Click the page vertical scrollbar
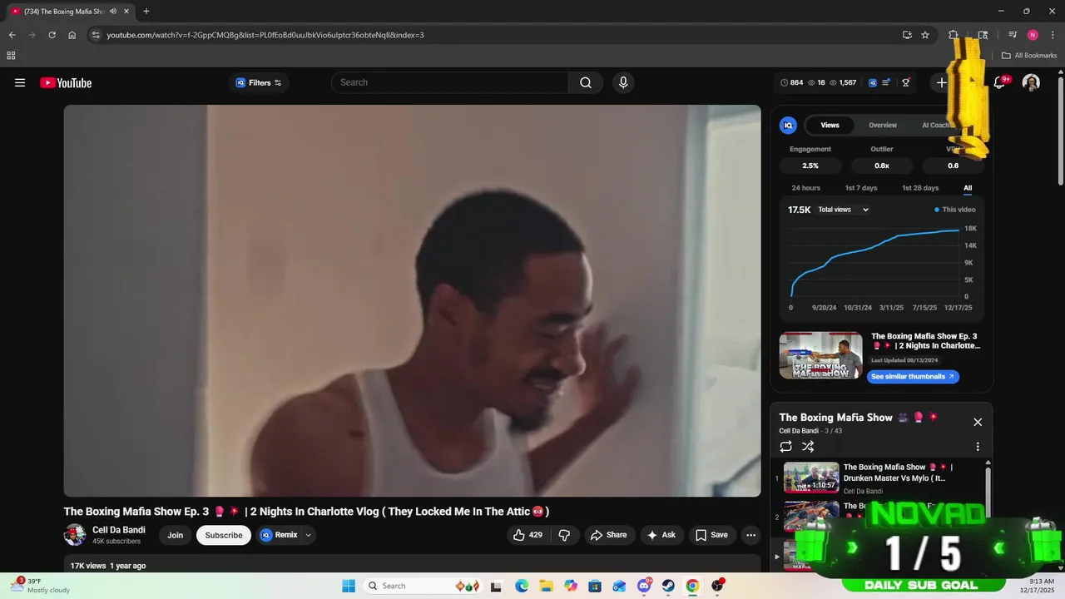The height and width of the screenshot is (599, 1065). coord(1060,131)
